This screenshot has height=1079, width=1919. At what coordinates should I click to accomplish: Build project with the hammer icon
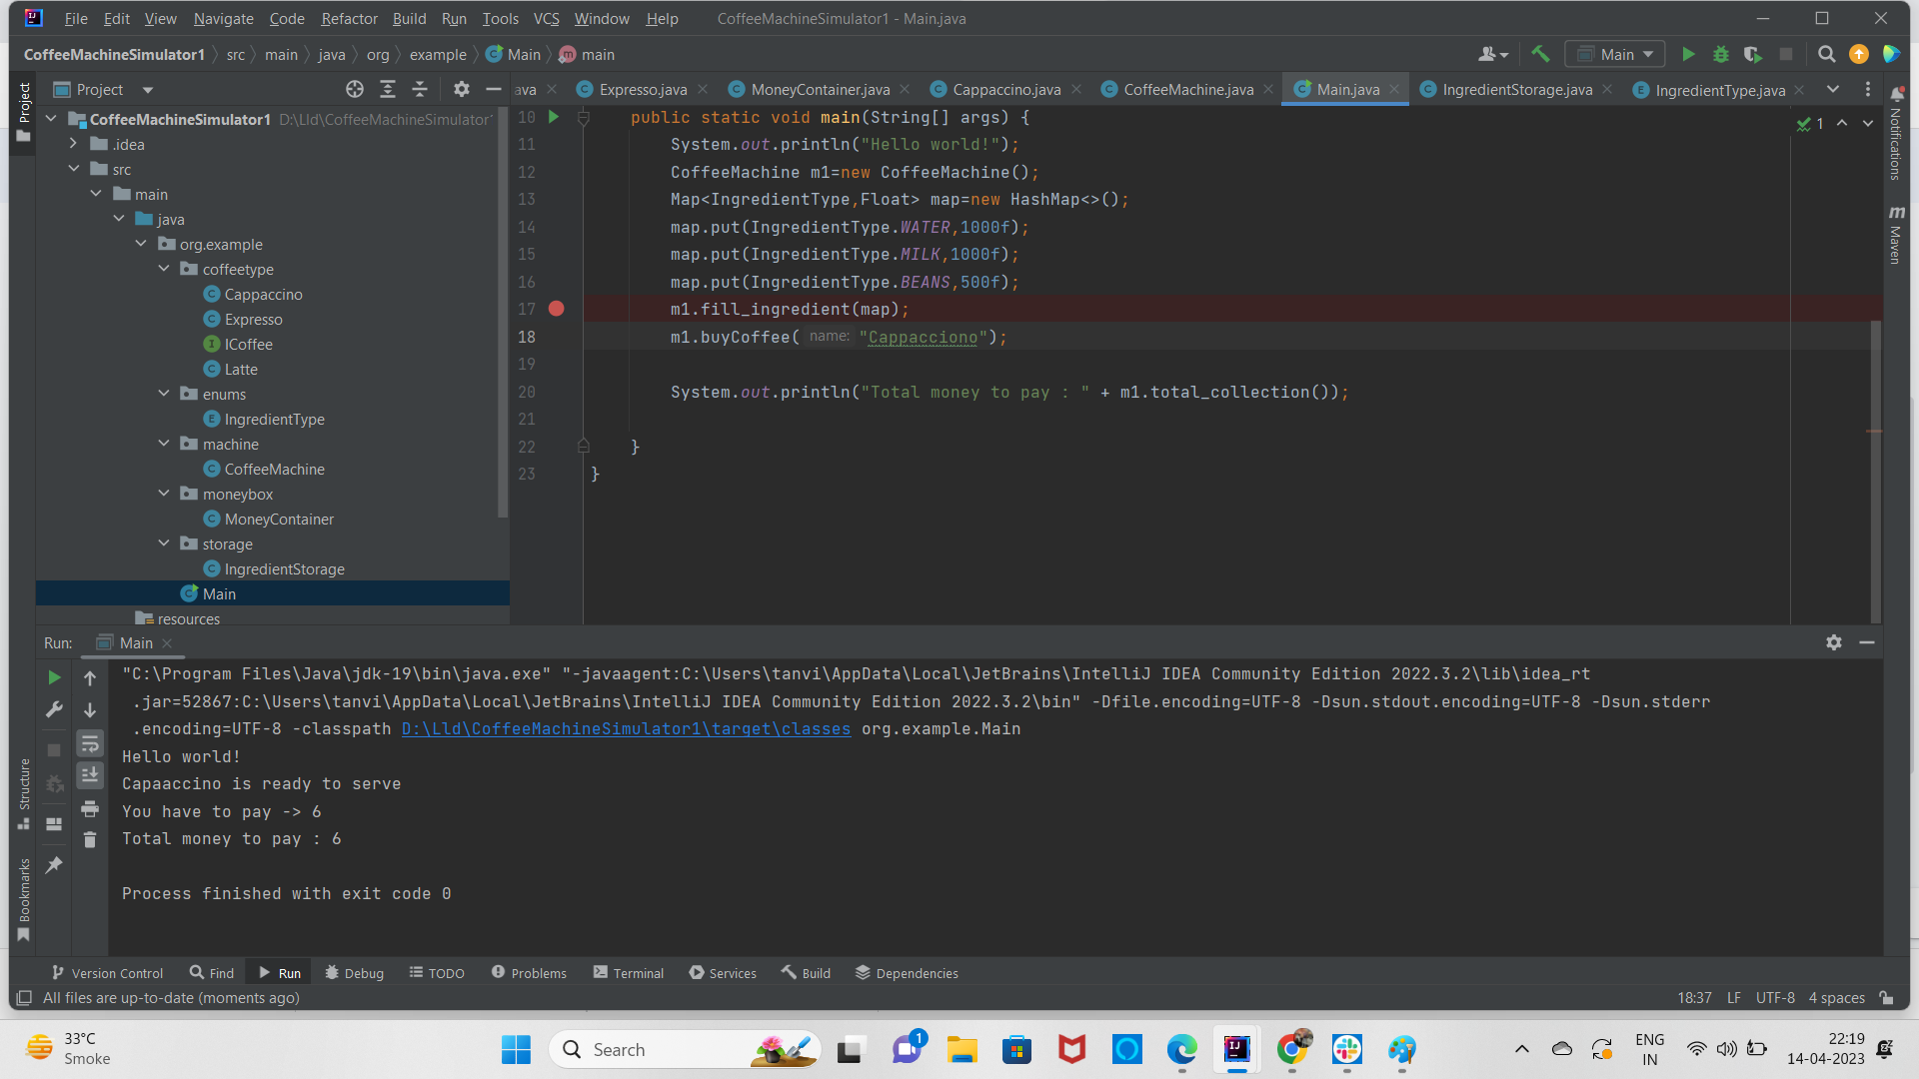(x=1540, y=55)
